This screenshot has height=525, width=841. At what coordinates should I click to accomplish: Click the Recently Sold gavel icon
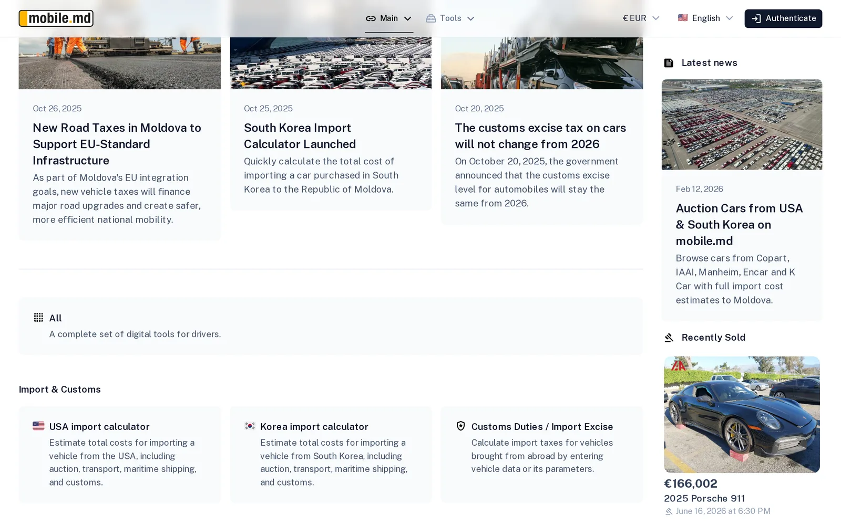[x=669, y=338]
